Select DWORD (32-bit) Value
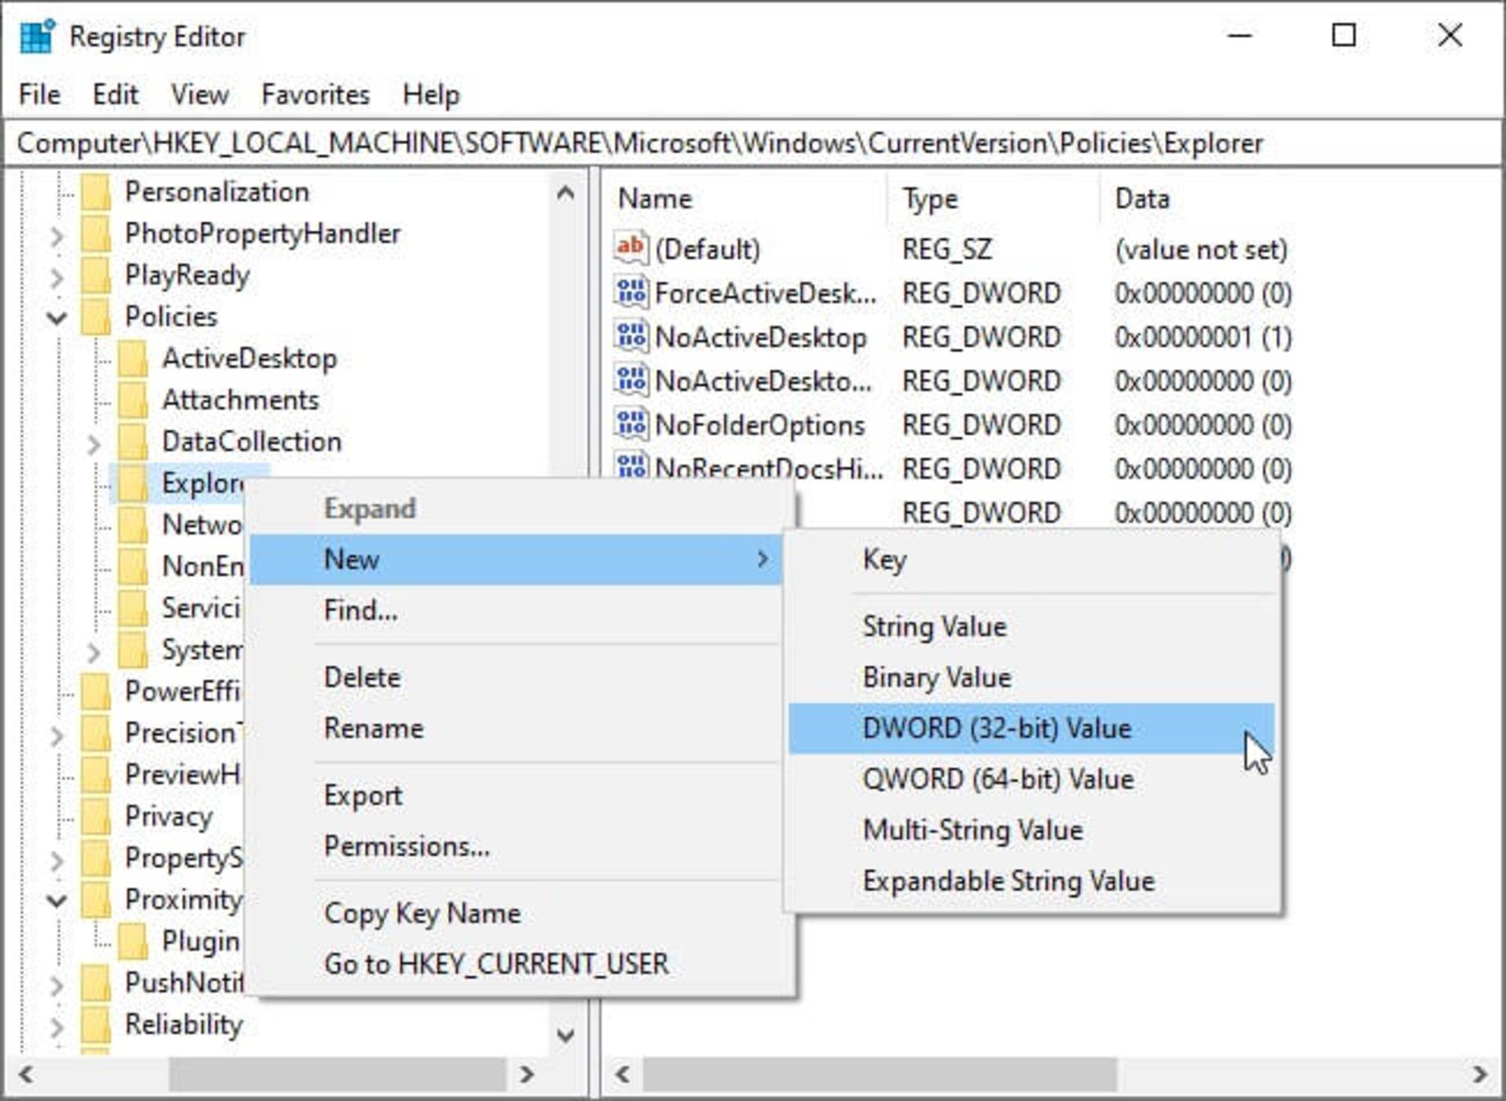Screen dimensions: 1506x1101 pos(1031,729)
